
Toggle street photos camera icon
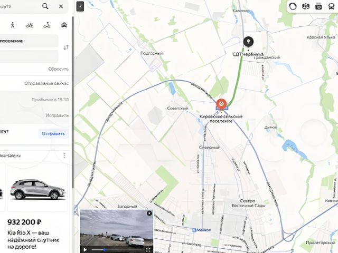pyautogui.click(x=318, y=7)
